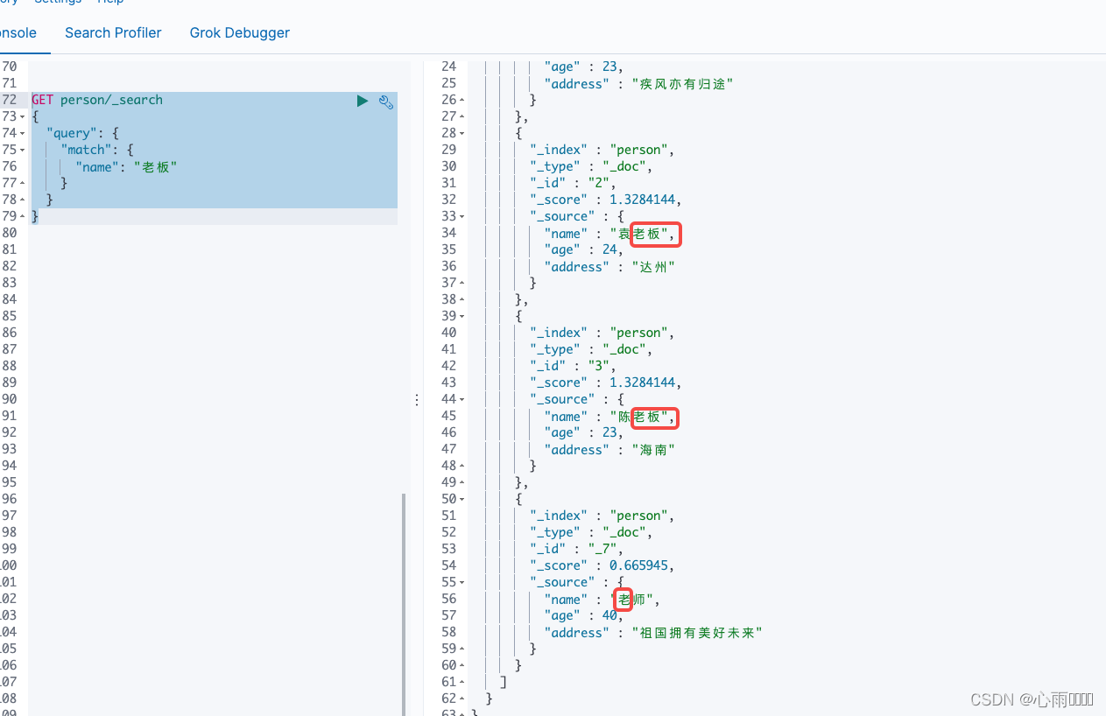Collapse "_source" block at line 55
The height and width of the screenshot is (716, 1106).
[x=461, y=582]
